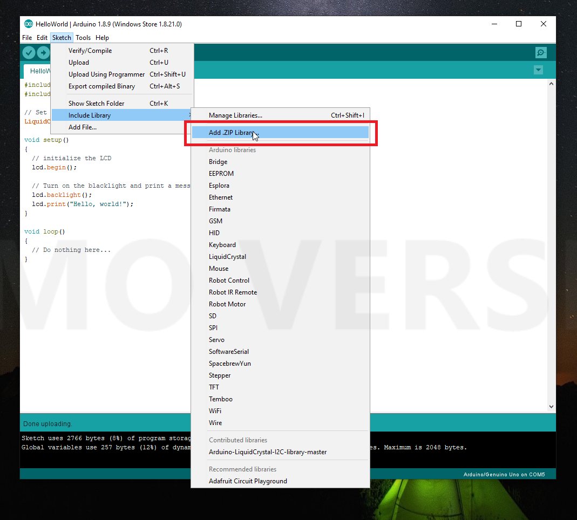Screen dimensions: 577x520
Task: Include the SPI library
Action: point(280,327)
